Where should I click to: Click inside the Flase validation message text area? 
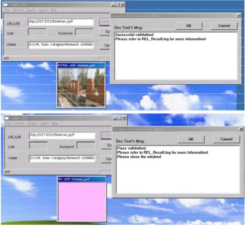178,169
